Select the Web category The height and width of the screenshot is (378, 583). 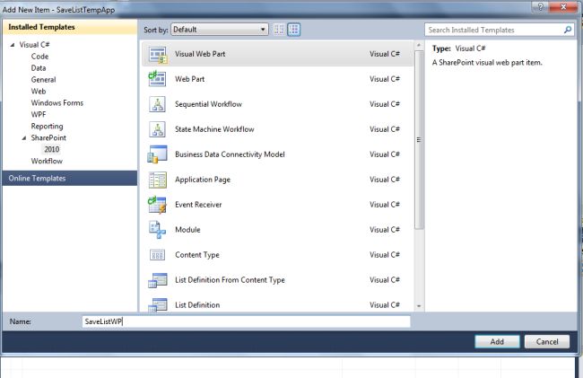coord(39,92)
